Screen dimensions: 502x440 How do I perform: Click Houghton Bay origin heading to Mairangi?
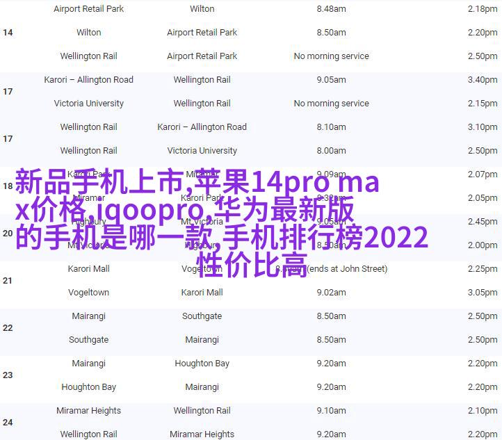pyautogui.click(x=89, y=387)
